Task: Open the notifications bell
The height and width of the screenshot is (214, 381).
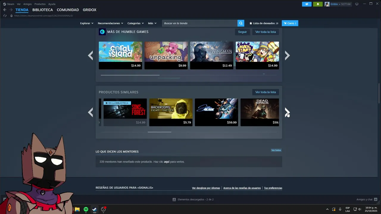Action: (318, 4)
